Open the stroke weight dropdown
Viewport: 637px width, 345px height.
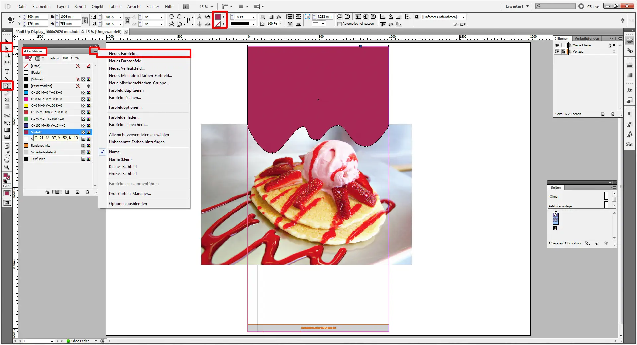(253, 17)
